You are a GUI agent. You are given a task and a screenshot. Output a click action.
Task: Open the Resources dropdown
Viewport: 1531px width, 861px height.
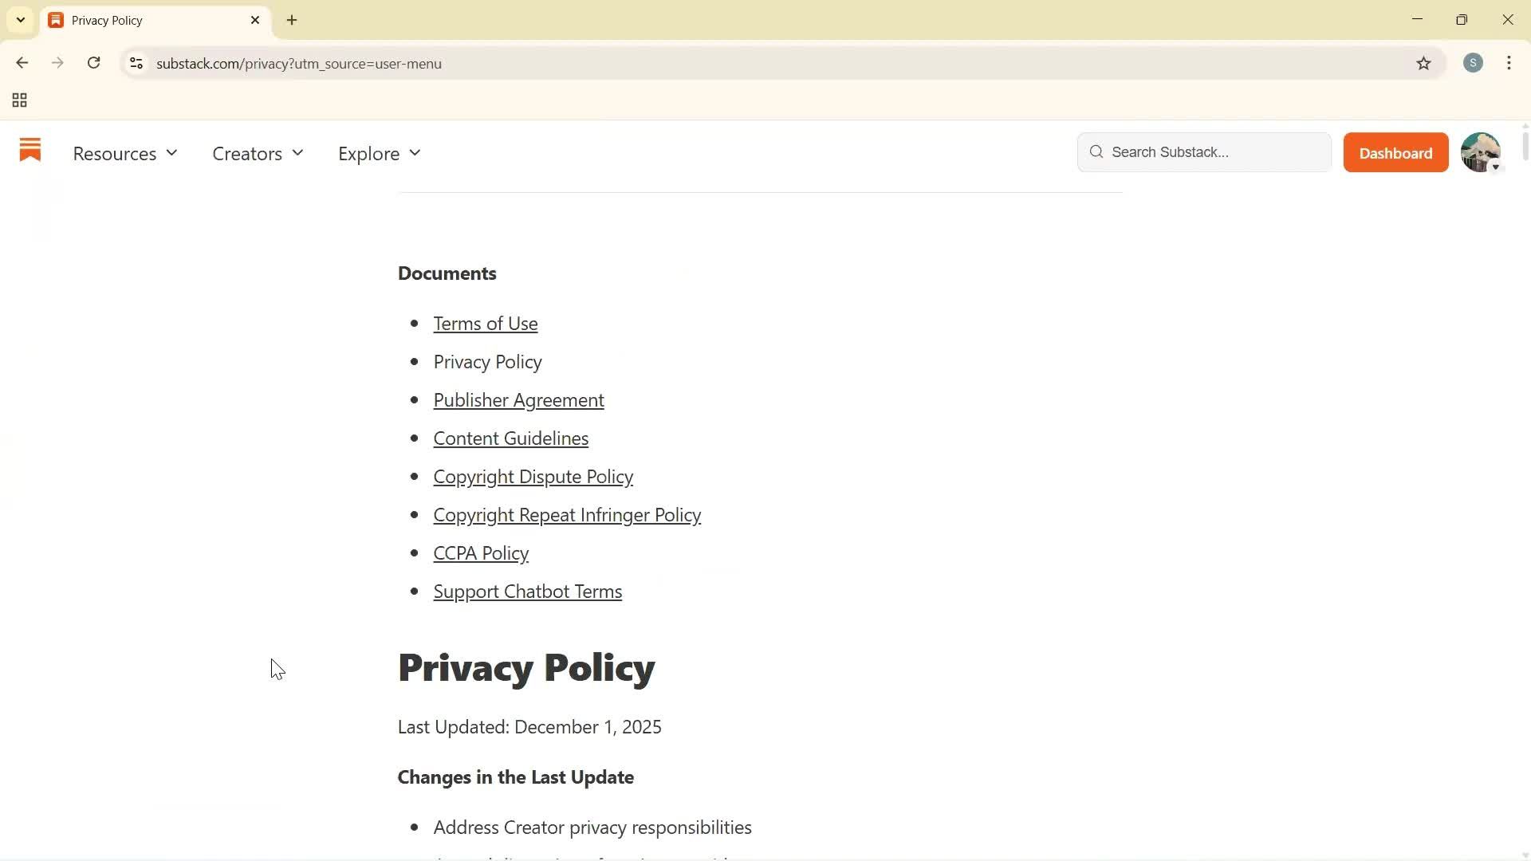(x=124, y=153)
